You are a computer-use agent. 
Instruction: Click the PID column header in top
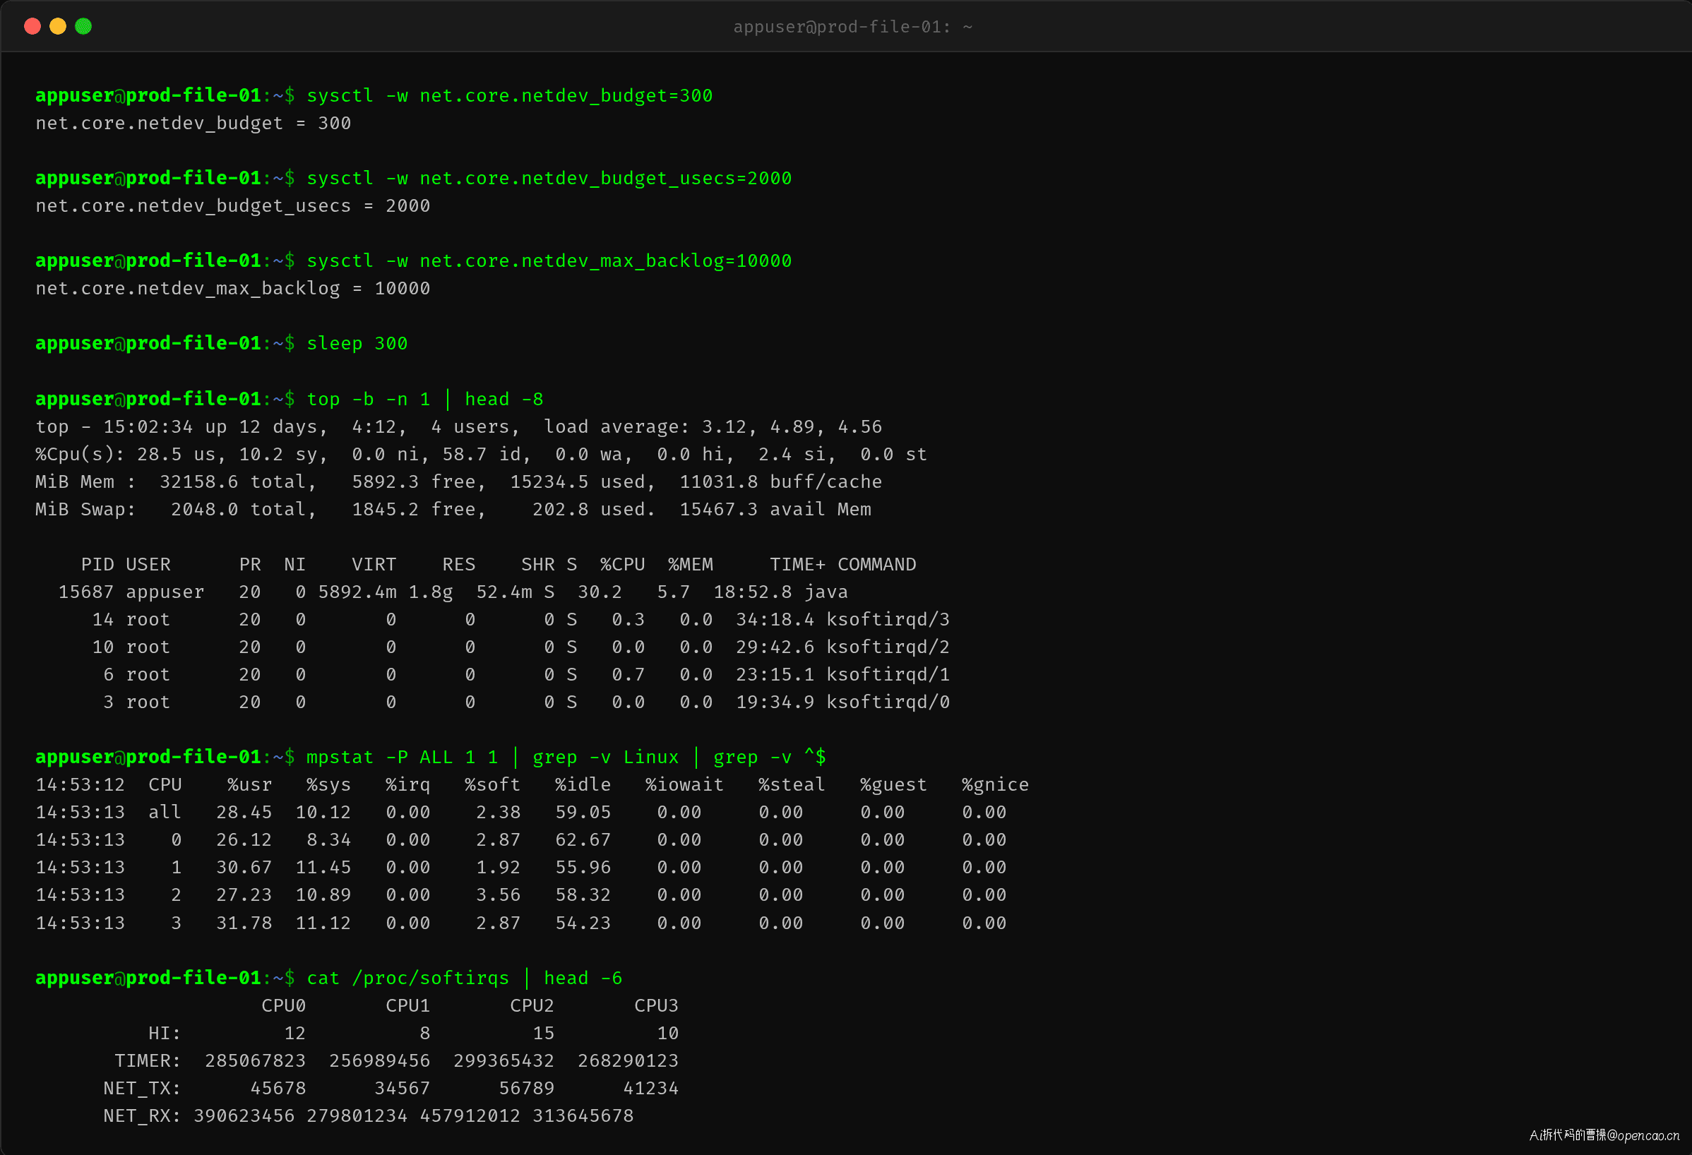click(97, 565)
